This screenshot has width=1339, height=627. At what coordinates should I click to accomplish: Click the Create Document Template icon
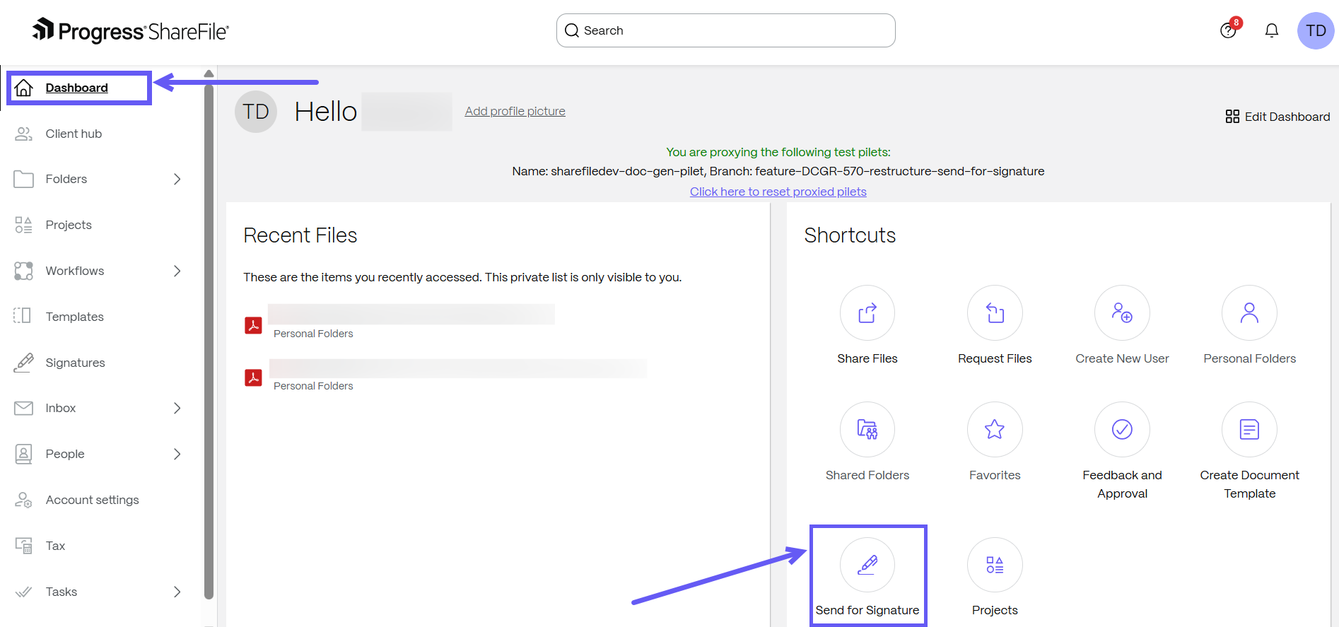pyautogui.click(x=1249, y=430)
